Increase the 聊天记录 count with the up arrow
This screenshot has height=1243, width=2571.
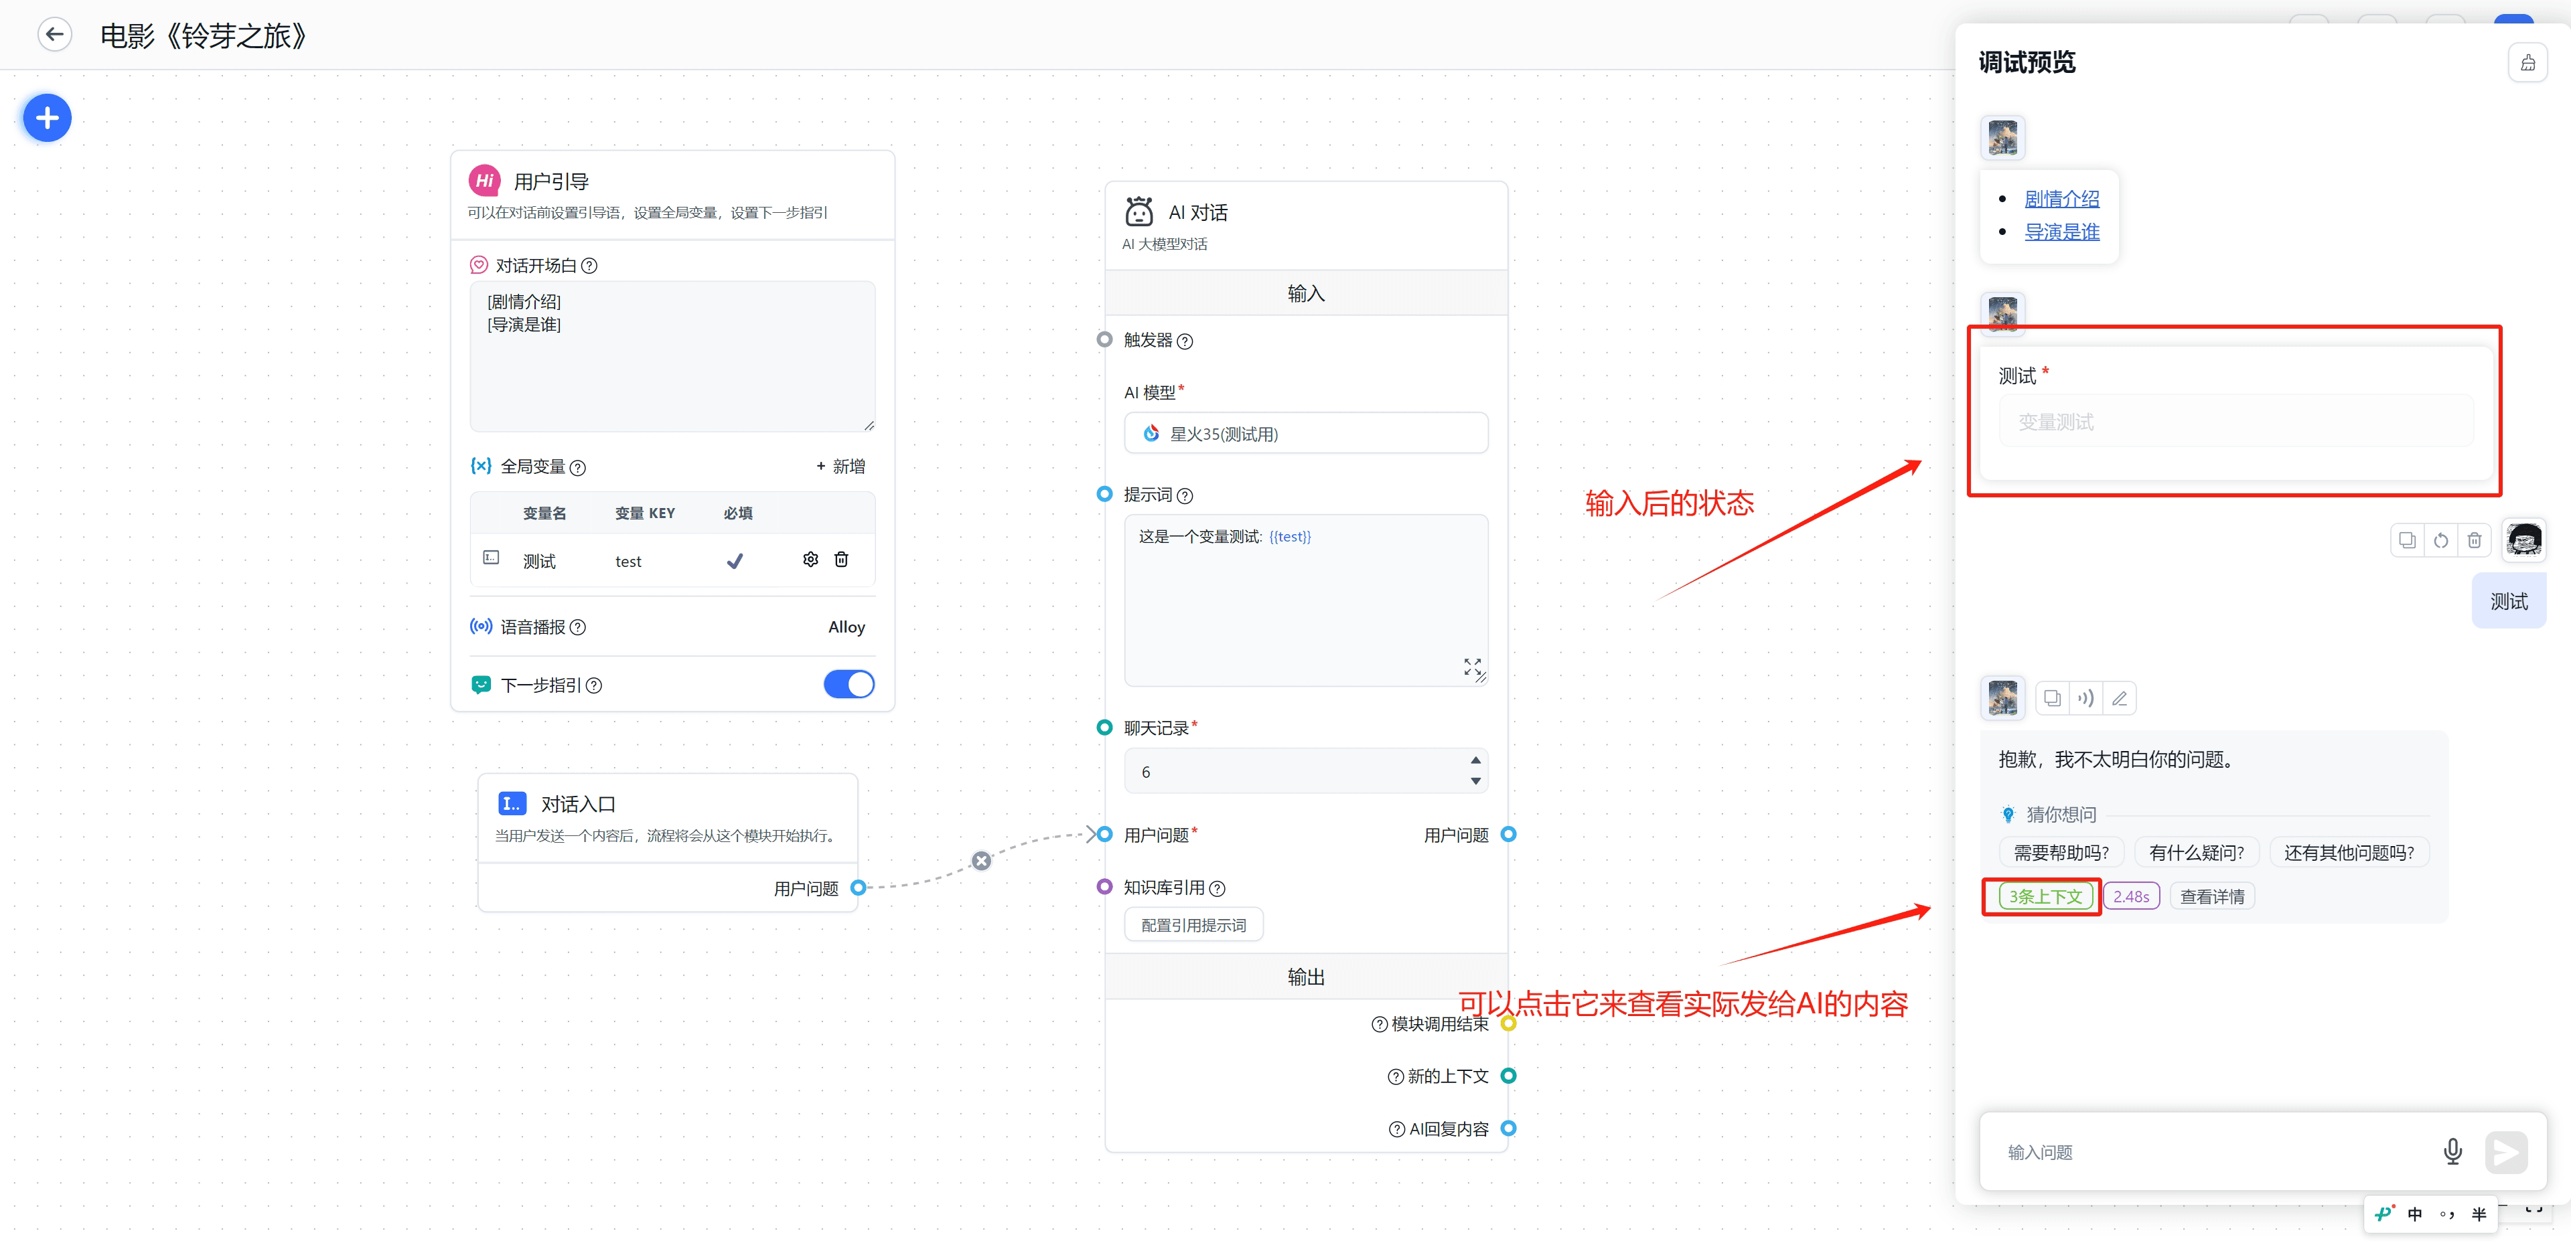1475,760
